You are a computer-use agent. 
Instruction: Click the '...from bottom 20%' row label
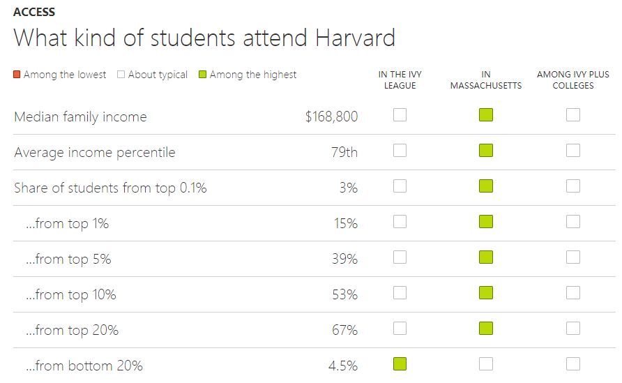(x=84, y=366)
